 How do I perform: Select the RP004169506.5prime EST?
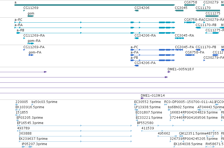183,120
